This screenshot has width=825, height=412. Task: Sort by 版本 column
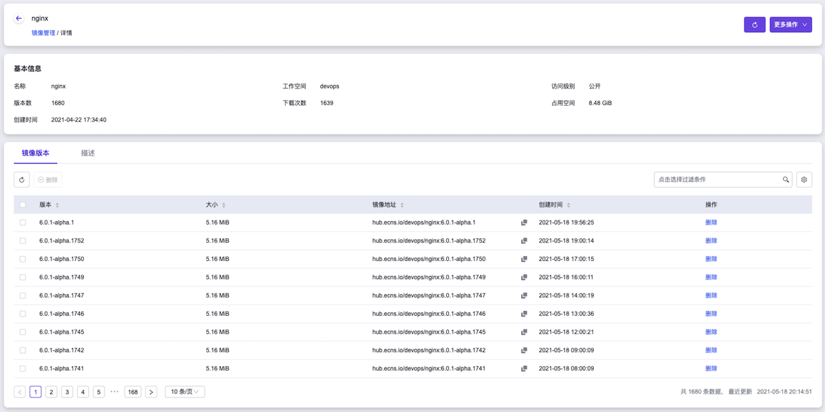tap(57, 205)
